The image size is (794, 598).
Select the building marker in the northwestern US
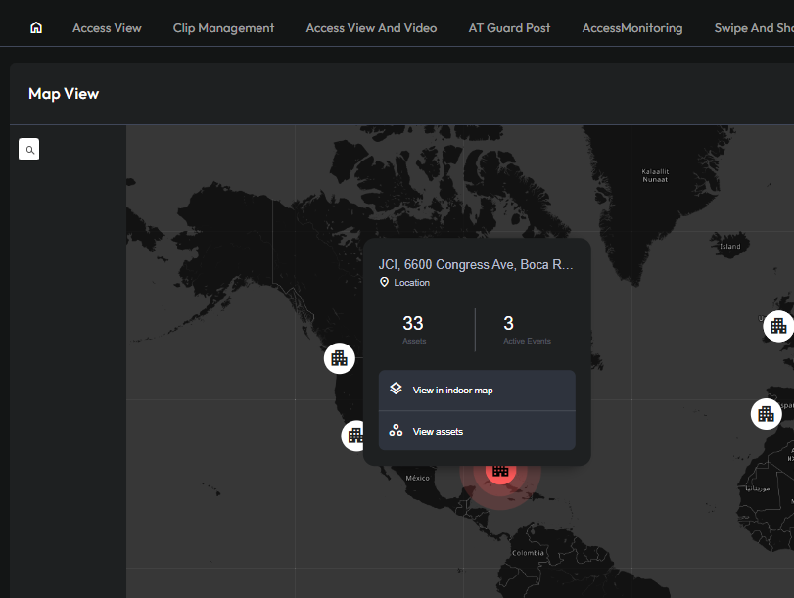(339, 358)
